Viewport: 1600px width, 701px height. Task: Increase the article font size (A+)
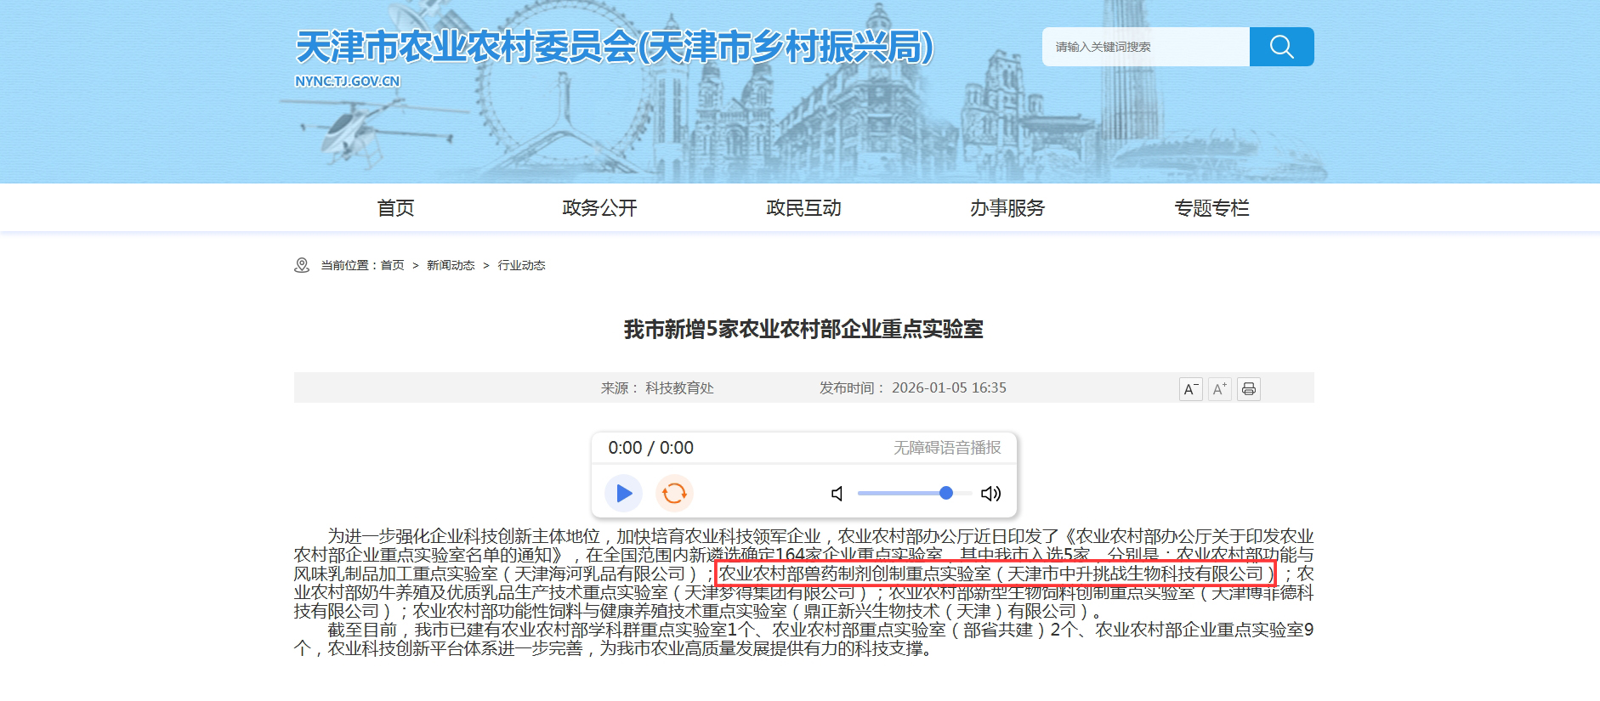[1219, 389]
